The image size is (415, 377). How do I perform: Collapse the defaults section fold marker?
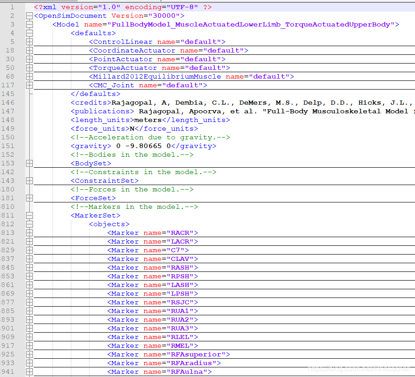click(x=29, y=33)
